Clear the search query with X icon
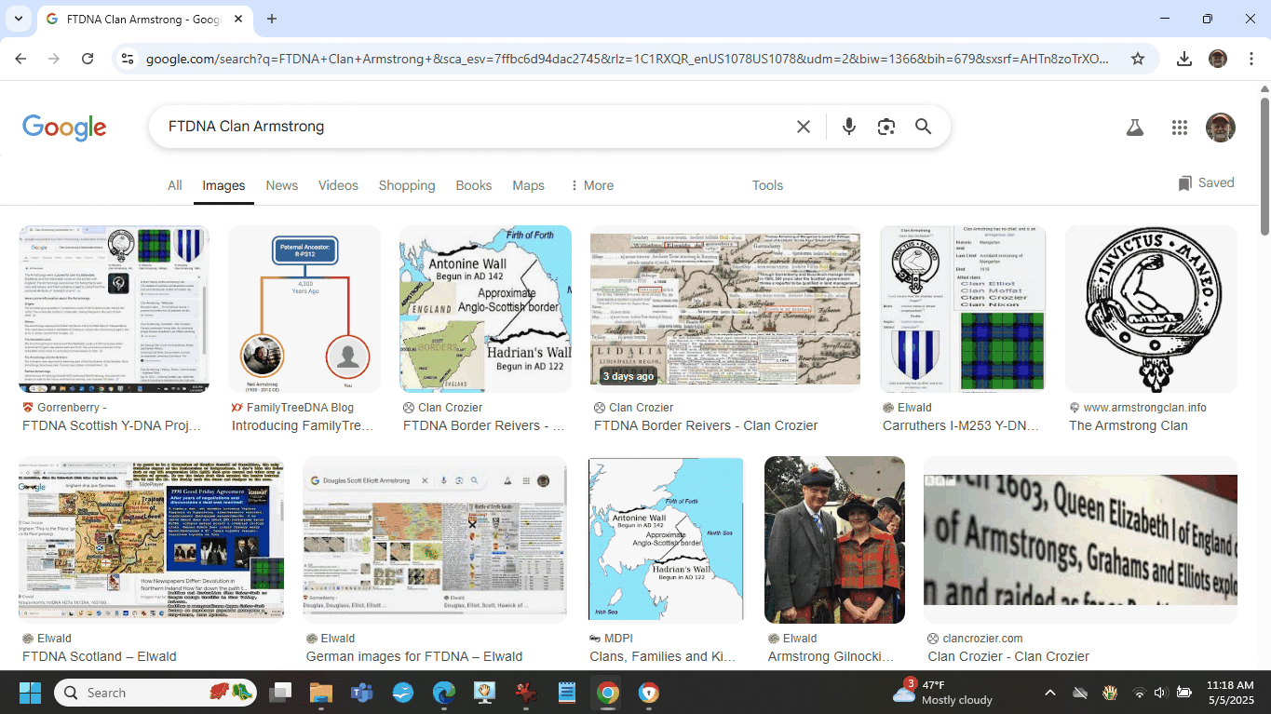Image resolution: width=1271 pixels, height=714 pixels. 804,127
